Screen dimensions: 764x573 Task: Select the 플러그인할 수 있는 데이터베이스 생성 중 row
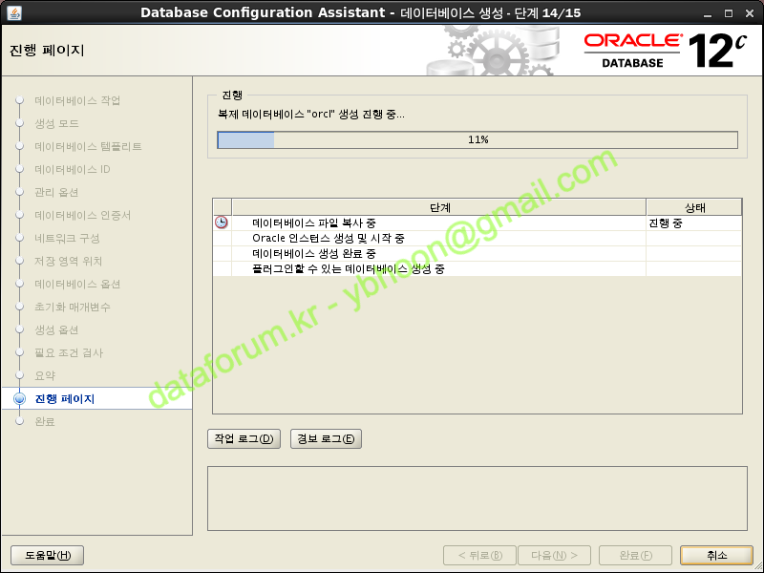(x=439, y=268)
